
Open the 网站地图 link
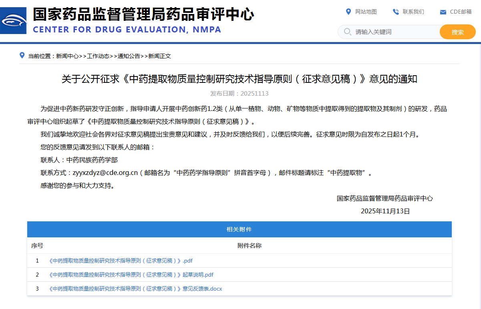[x=366, y=12]
